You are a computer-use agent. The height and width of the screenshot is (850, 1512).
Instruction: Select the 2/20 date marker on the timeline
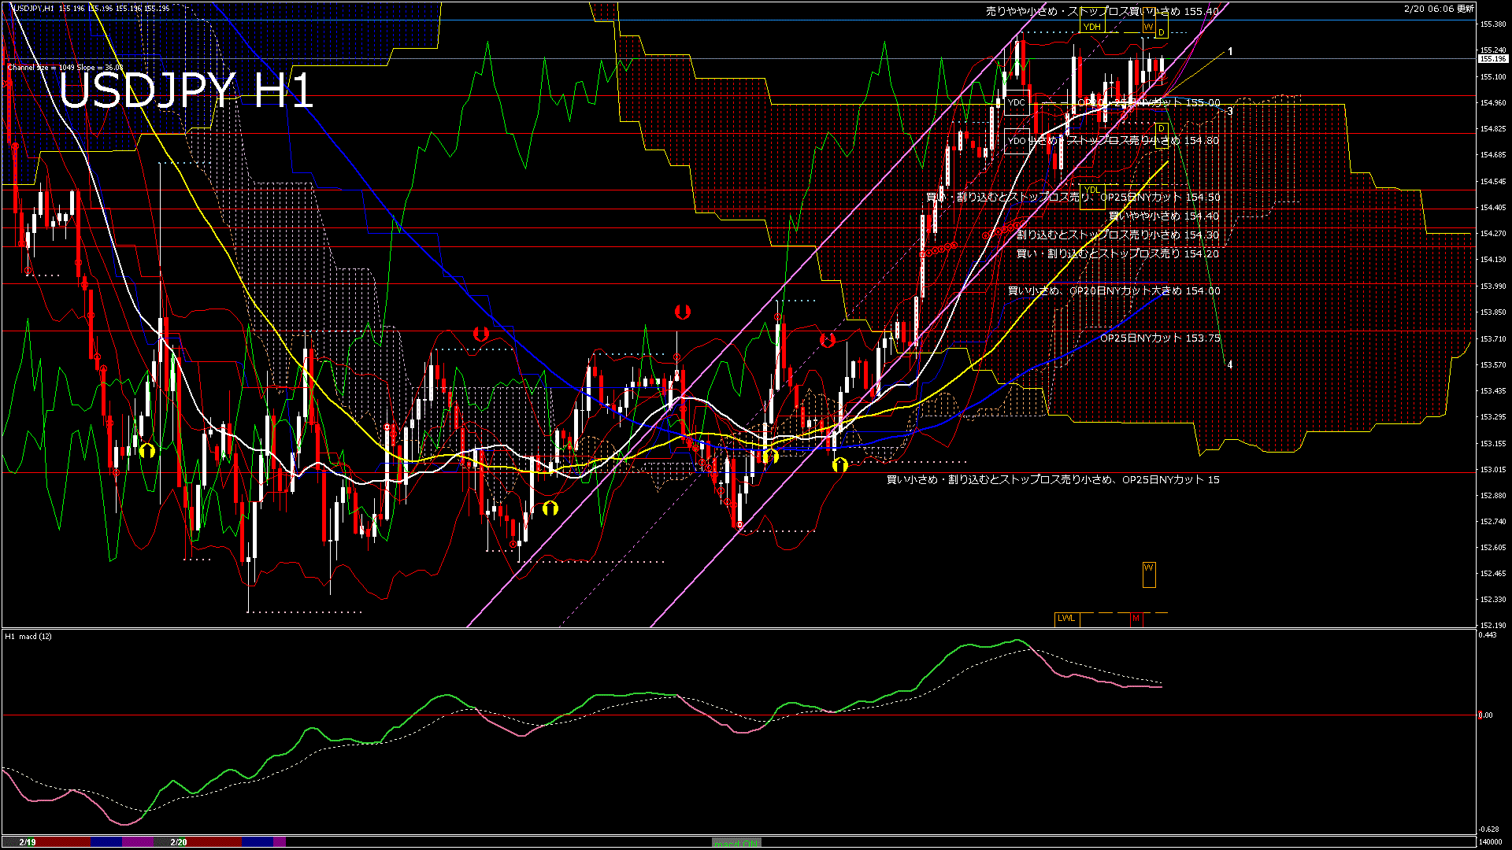180,841
